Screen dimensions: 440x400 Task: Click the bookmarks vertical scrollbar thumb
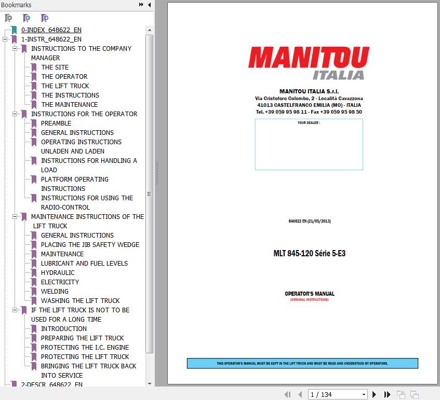point(150,194)
